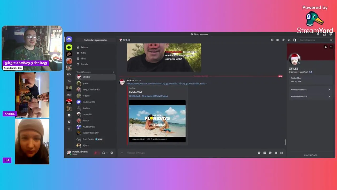Click the Create DM plus icon

pyautogui.click(x=113, y=72)
